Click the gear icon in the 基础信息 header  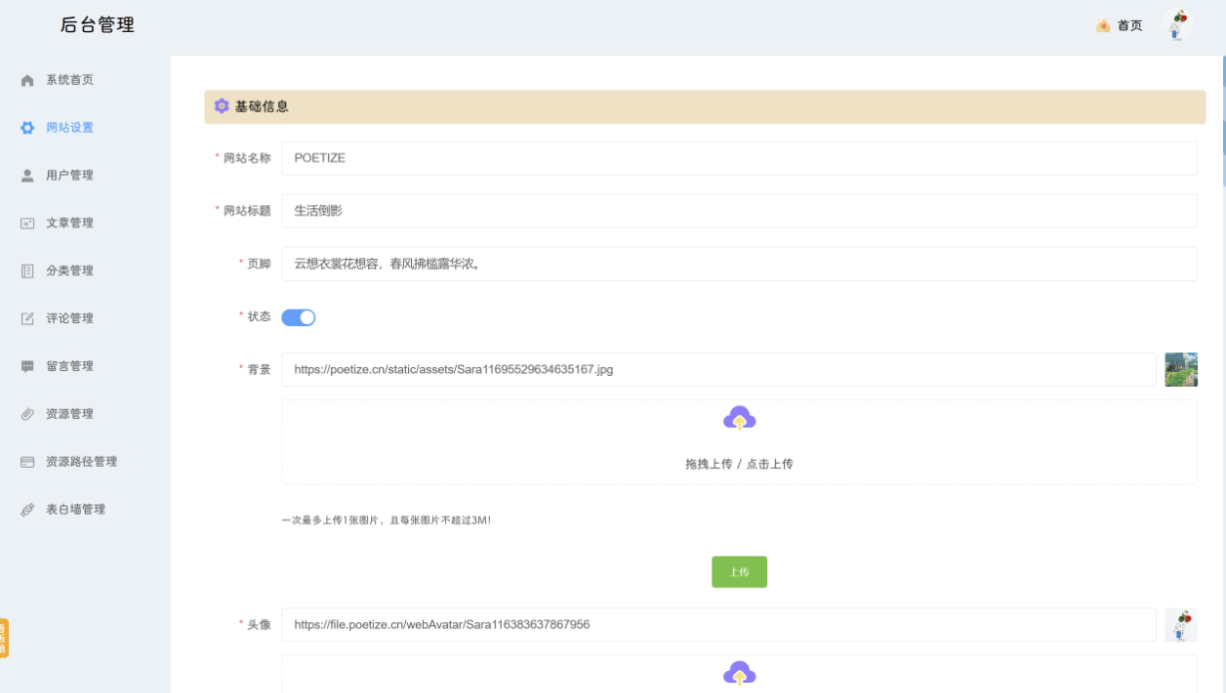click(221, 106)
